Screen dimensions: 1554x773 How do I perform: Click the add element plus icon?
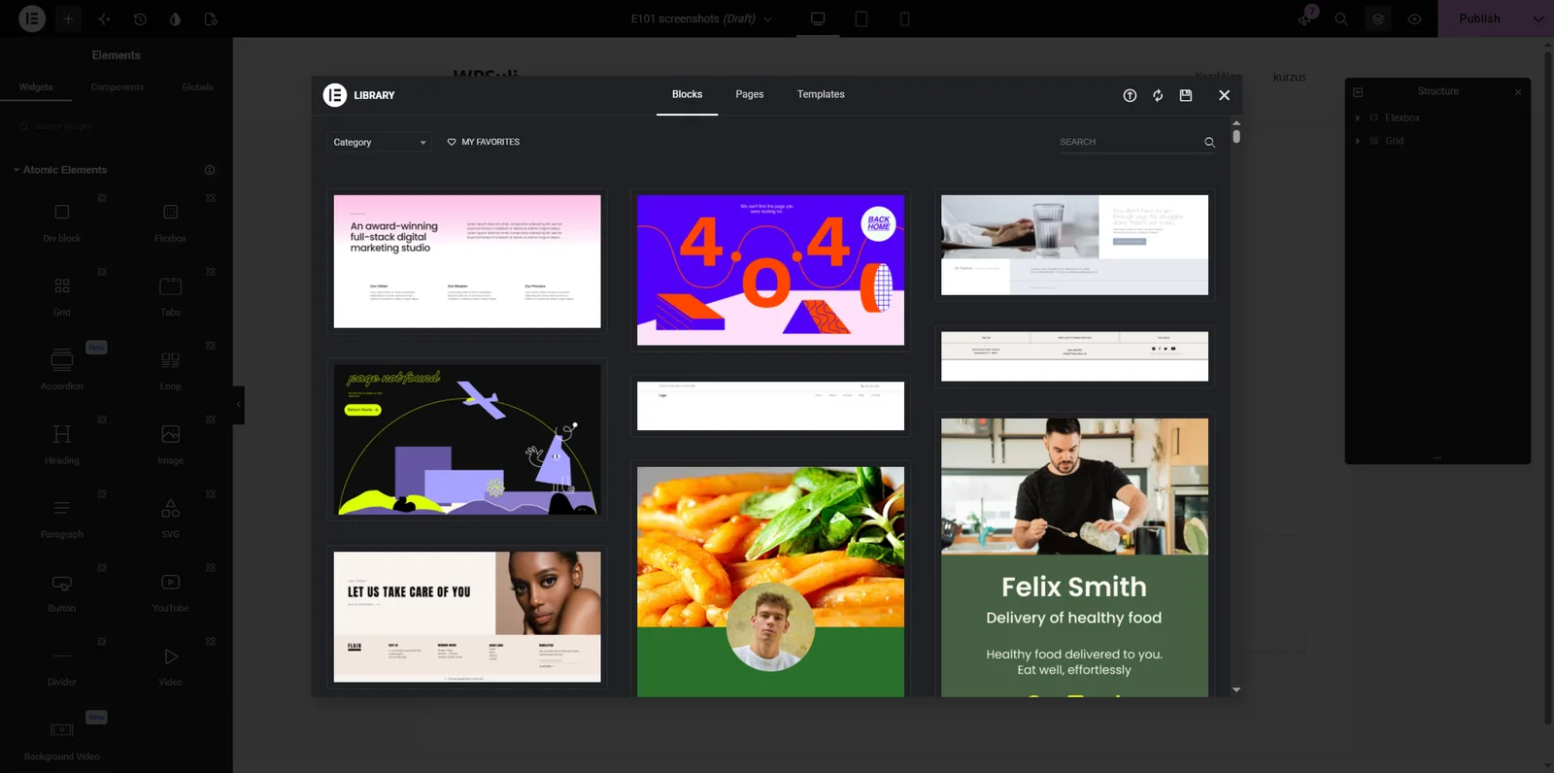(68, 18)
